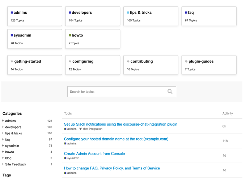Select Site Feedback in Categories list
This screenshot has height=181, width=246.
point(16,164)
